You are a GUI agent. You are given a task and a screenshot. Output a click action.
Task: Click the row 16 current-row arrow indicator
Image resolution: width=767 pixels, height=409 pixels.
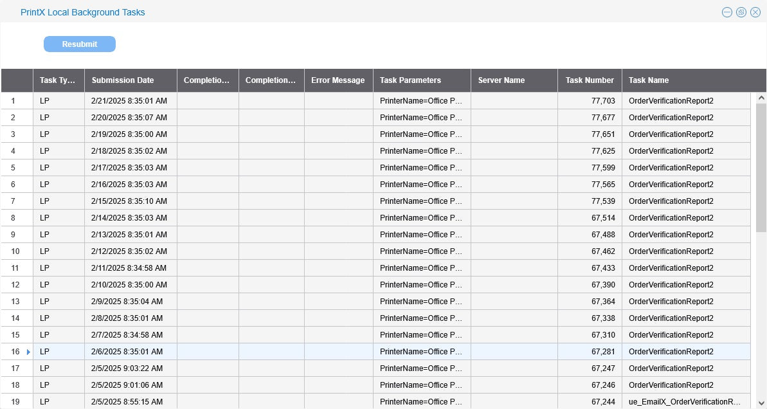28,352
